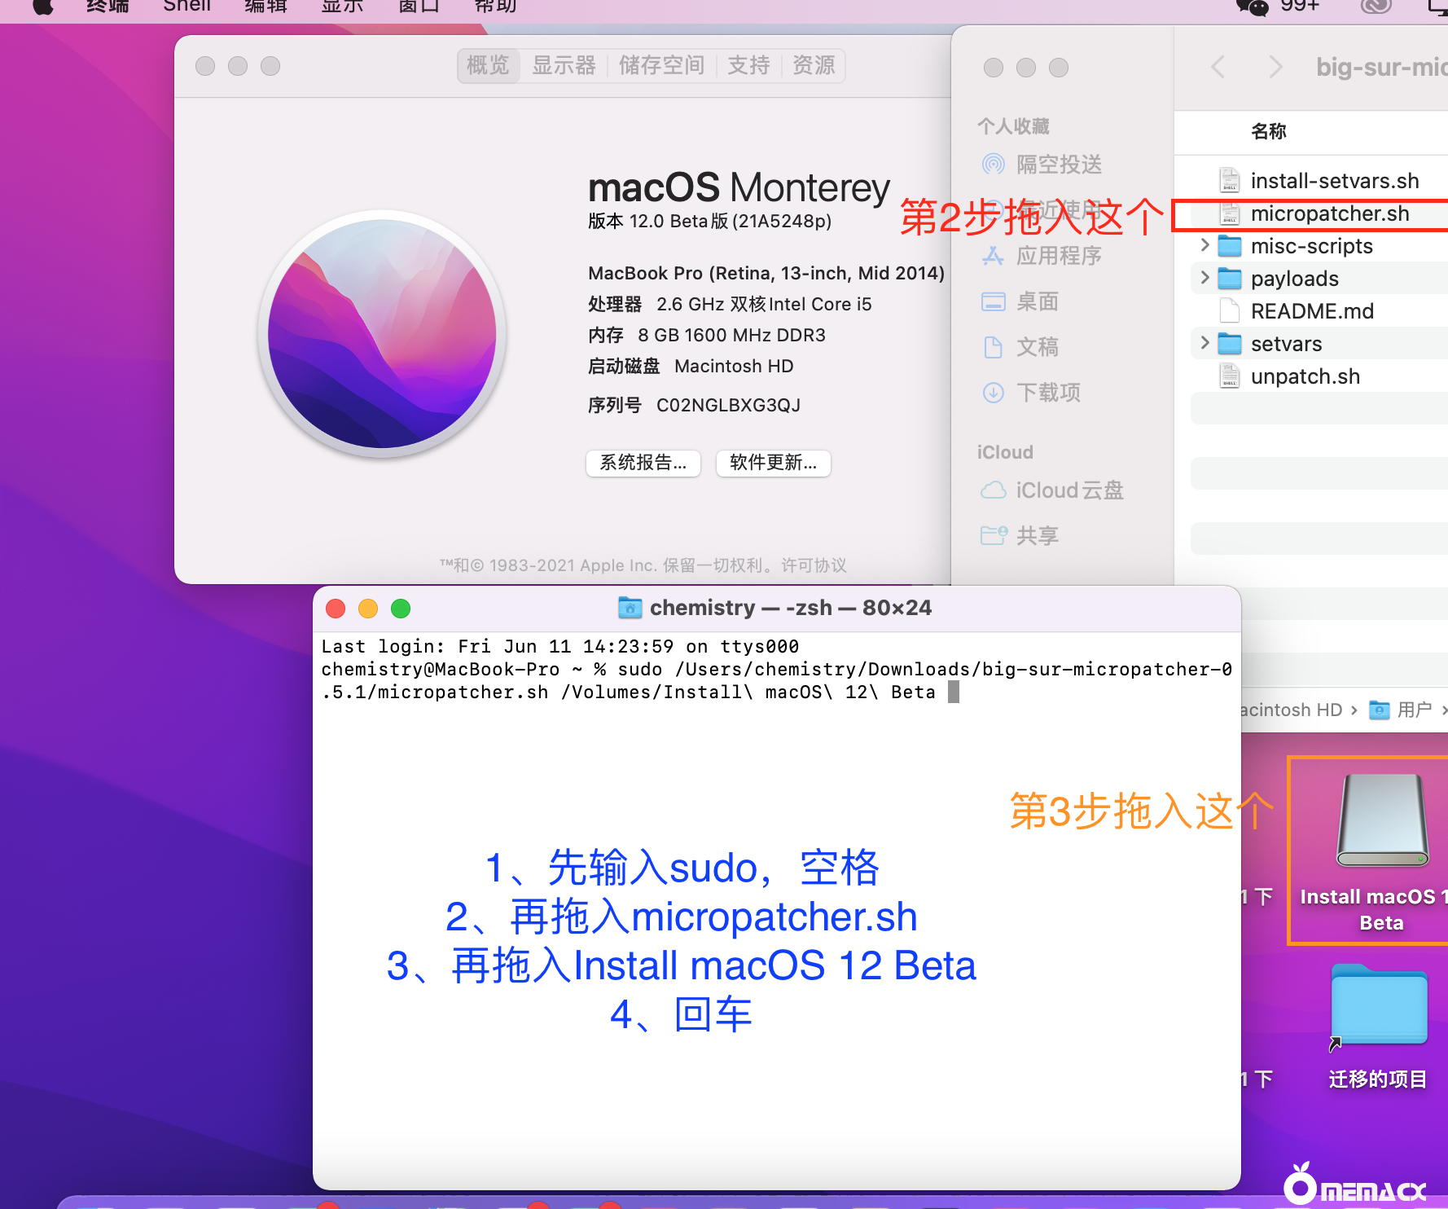The width and height of the screenshot is (1448, 1209).
Task: Open the Shell menu in menu bar
Action: 186,7
